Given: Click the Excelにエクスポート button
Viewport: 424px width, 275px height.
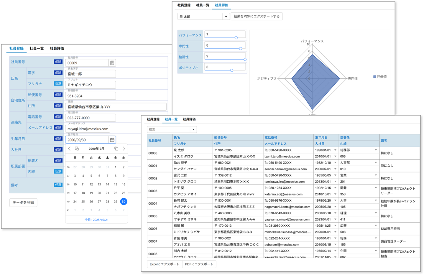Looking at the screenshot, I should click(x=164, y=264).
